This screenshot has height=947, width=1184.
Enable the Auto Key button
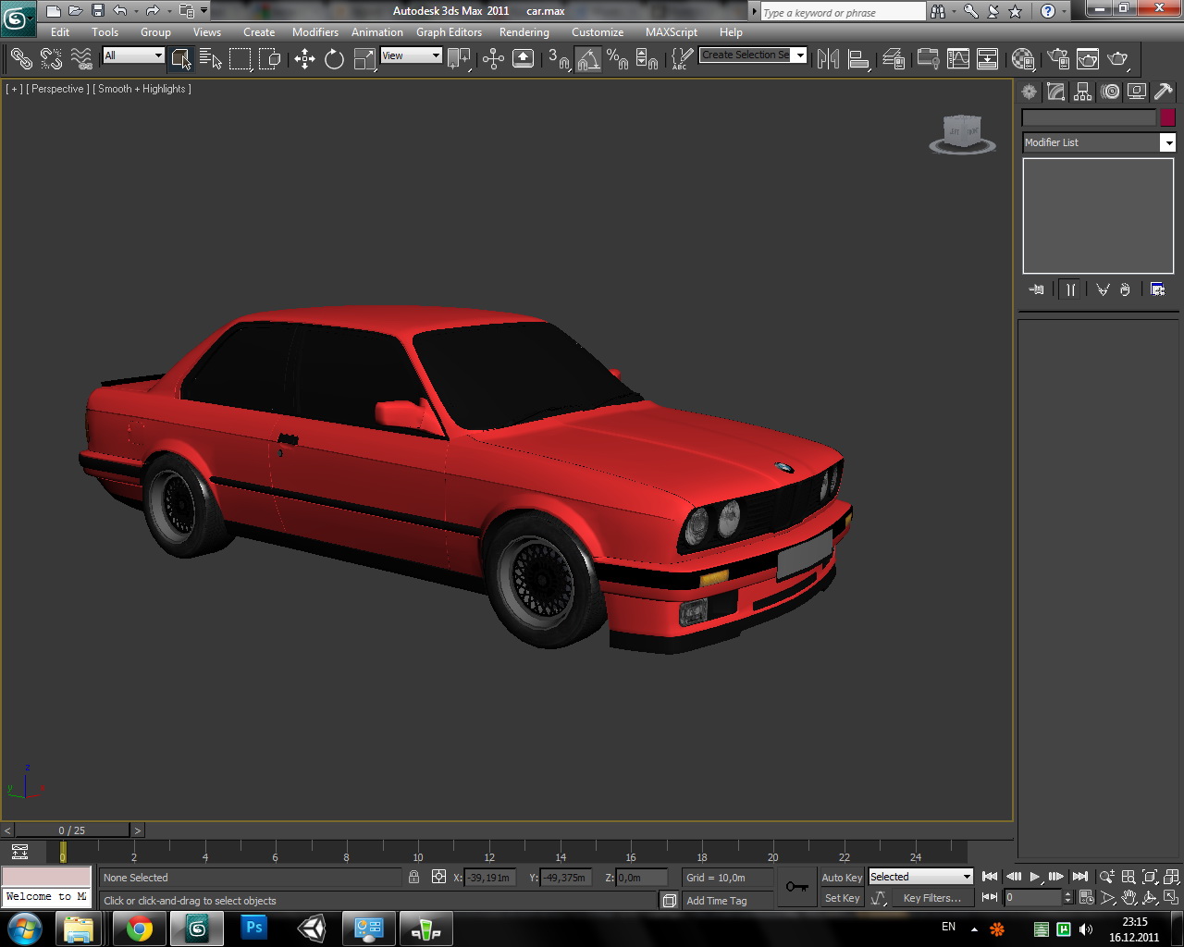pyautogui.click(x=842, y=878)
